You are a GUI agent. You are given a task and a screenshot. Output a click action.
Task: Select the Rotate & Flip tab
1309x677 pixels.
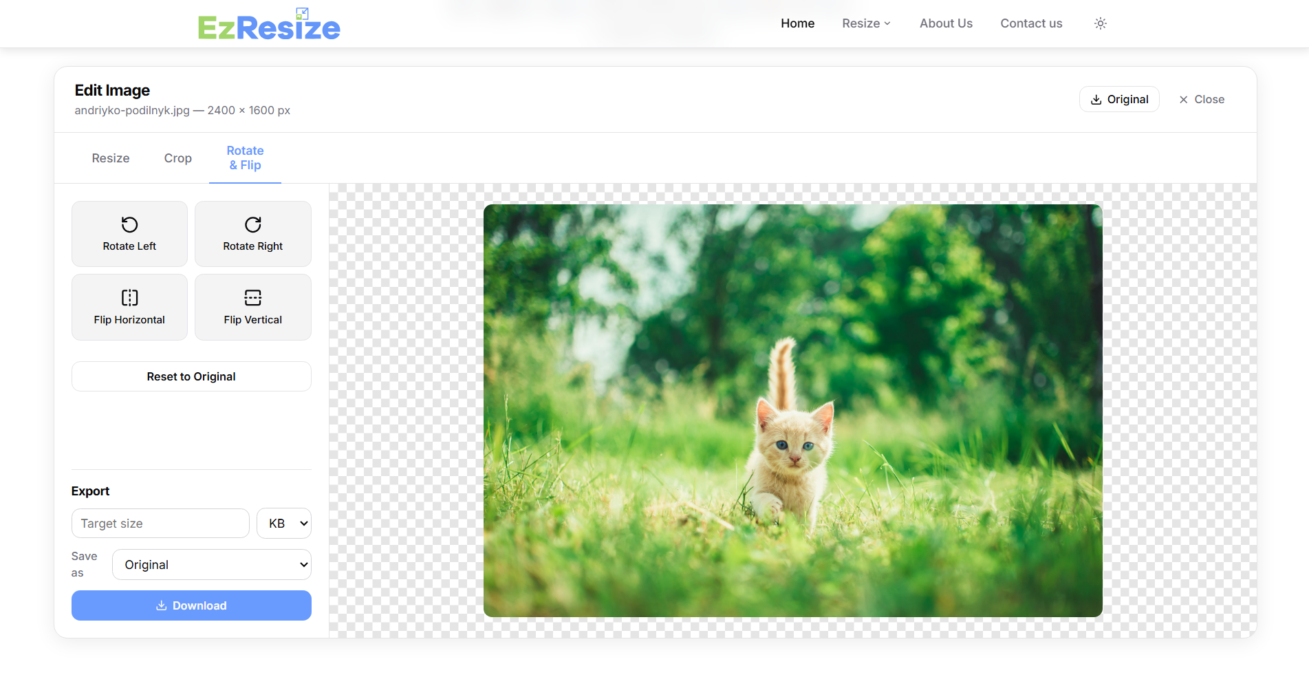click(245, 158)
